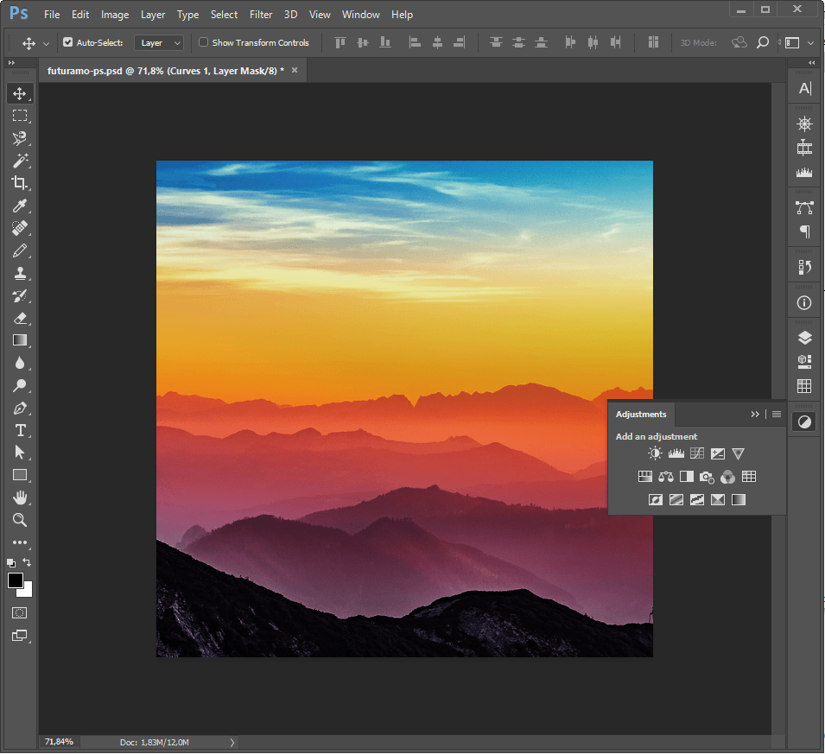Select the Brush tool

point(20,250)
